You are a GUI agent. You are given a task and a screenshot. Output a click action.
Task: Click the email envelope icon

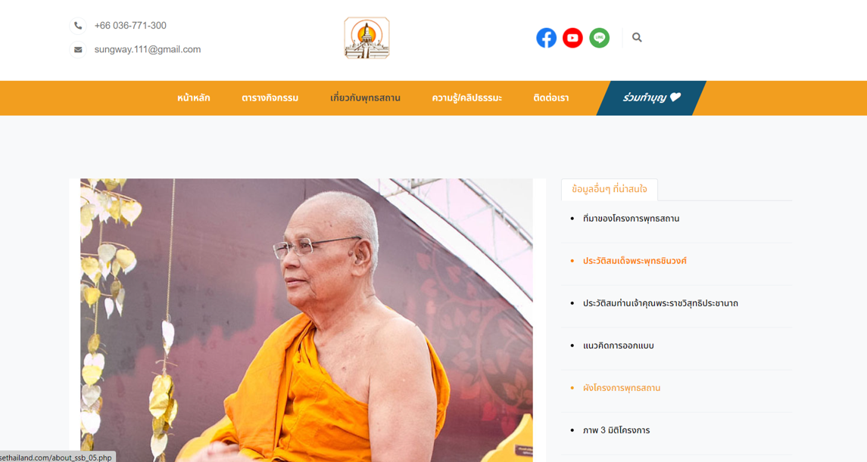tap(78, 50)
